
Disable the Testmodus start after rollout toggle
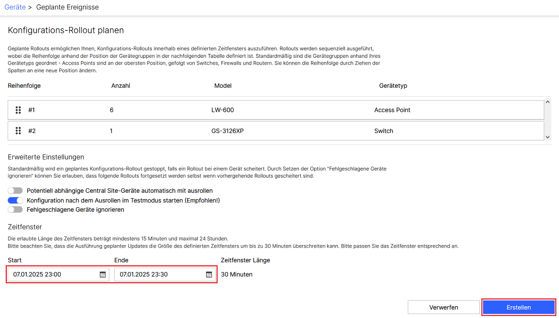click(15, 200)
